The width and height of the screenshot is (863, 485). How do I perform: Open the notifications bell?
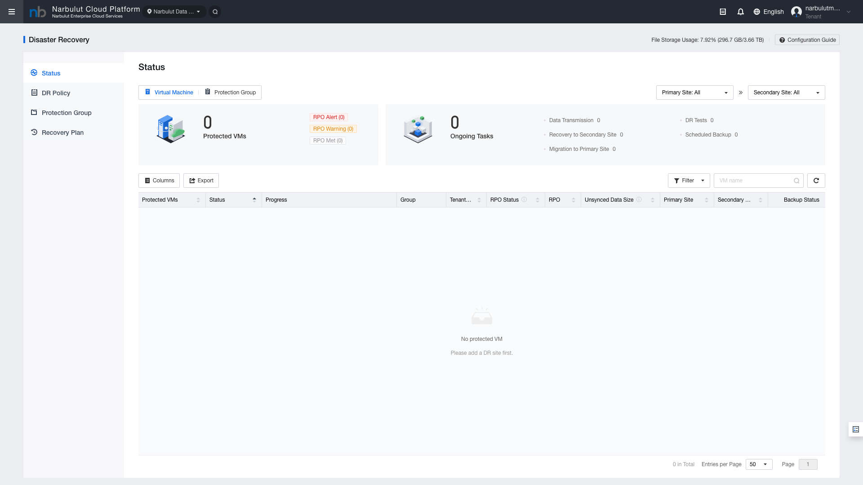pyautogui.click(x=741, y=12)
